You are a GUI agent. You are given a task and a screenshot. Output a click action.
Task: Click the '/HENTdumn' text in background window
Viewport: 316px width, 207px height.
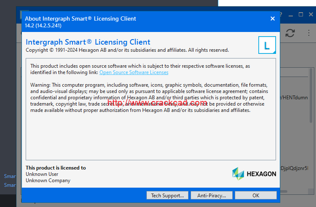coord(294,98)
